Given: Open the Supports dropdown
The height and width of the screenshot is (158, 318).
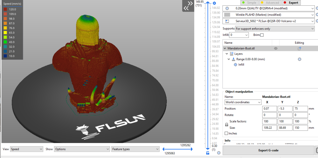Looking at the screenshot, I should click(x=275, y=29).
